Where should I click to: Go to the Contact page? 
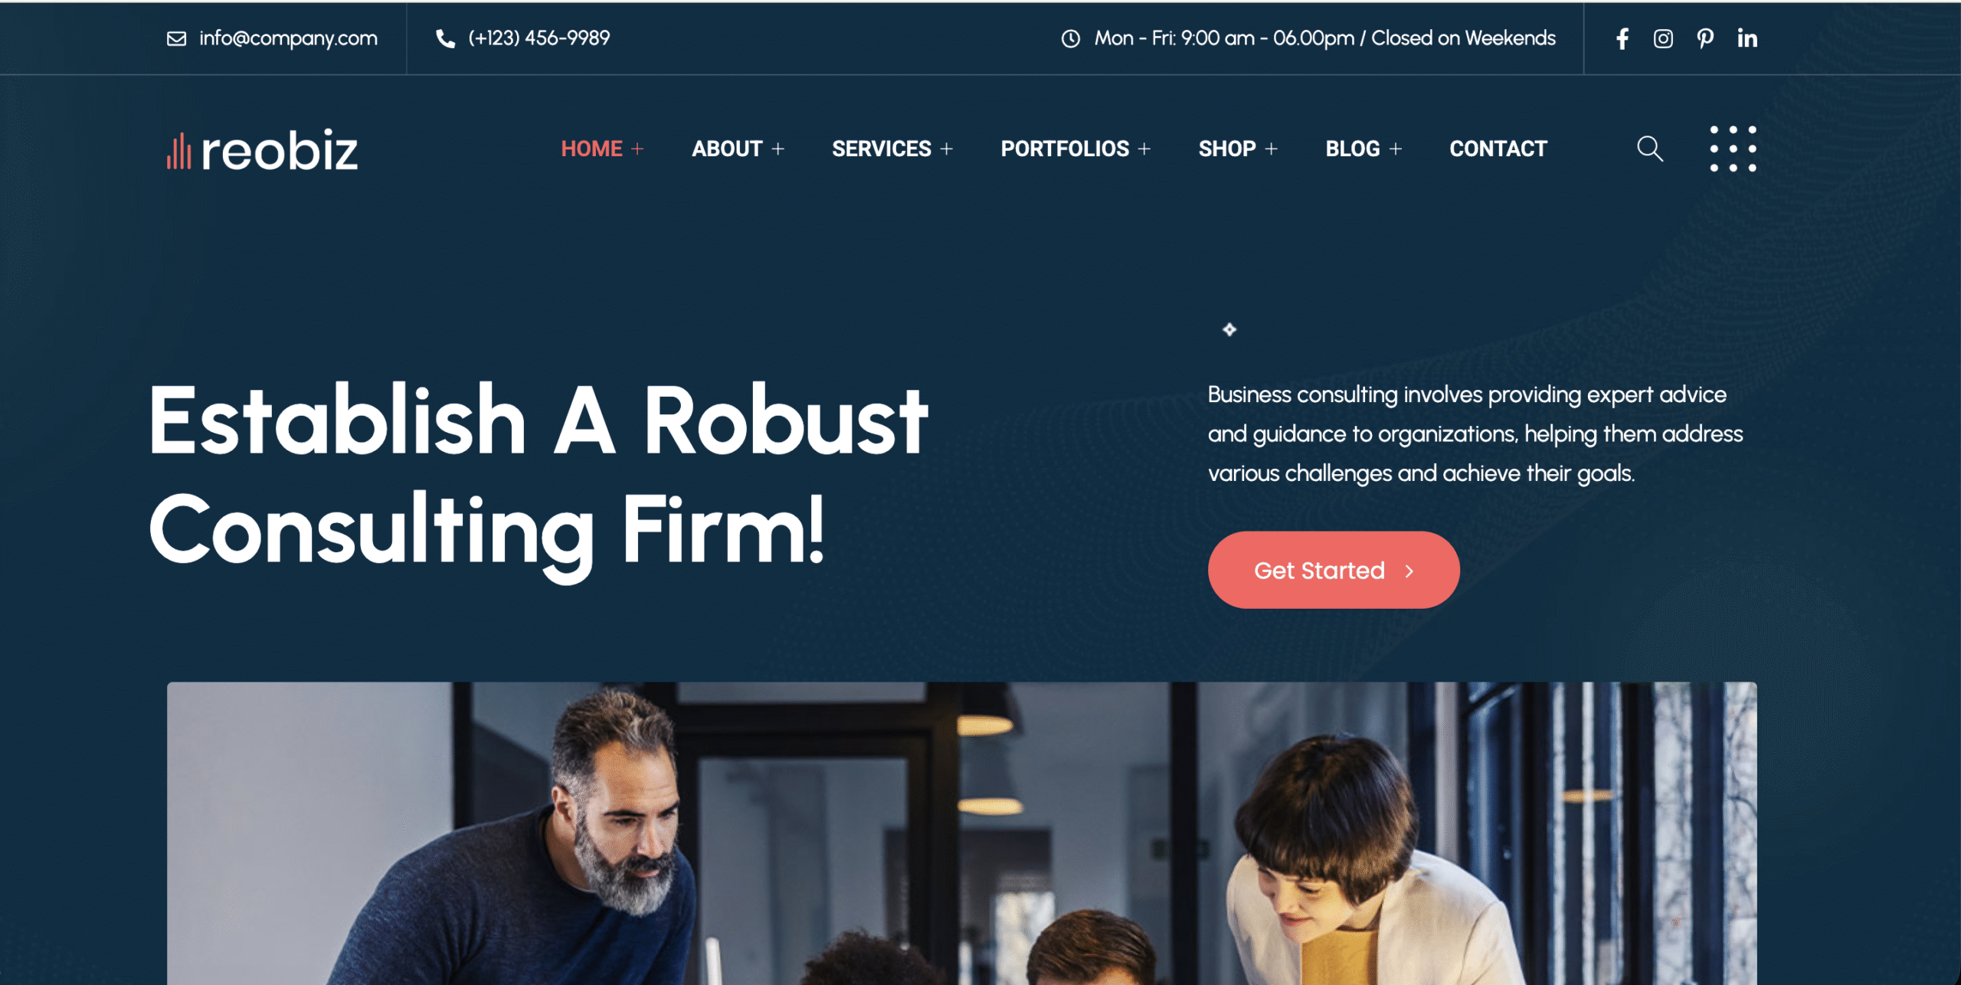point(1498,149)
